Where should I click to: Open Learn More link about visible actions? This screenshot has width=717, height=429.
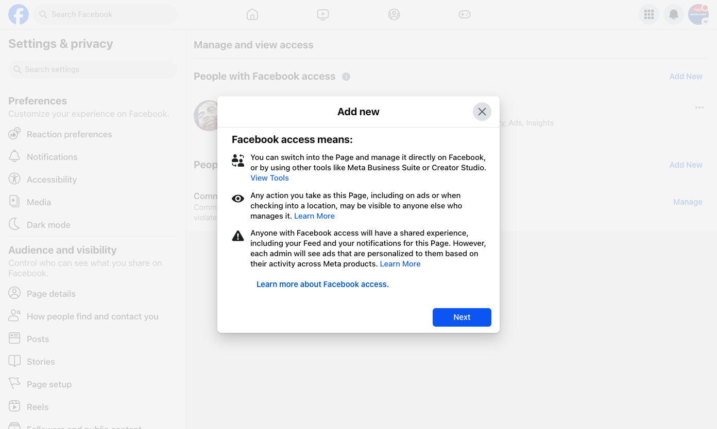314,216
